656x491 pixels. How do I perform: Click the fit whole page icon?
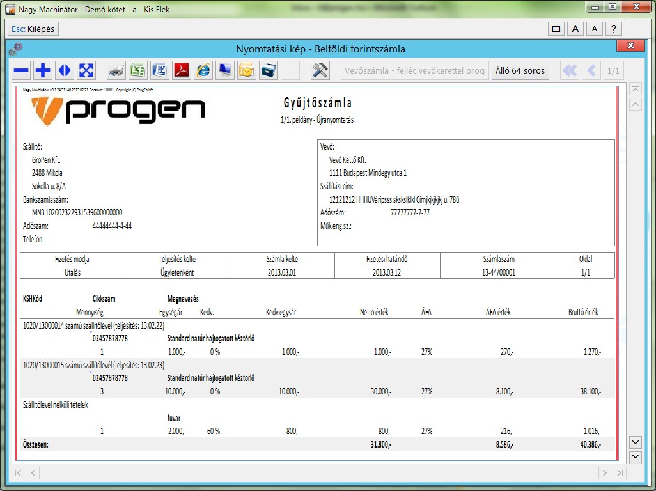[x=86, y=70]
